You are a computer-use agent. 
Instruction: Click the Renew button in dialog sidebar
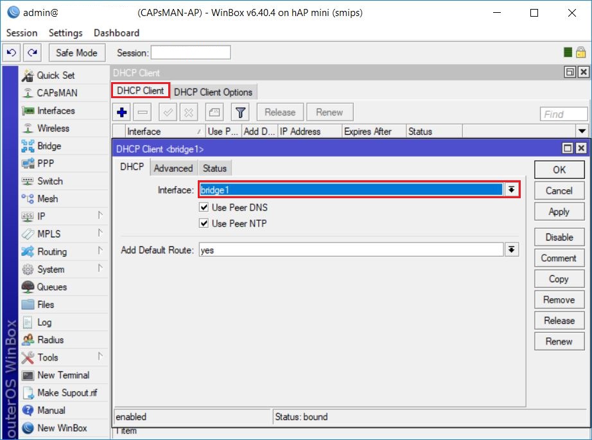click(559, 341)
